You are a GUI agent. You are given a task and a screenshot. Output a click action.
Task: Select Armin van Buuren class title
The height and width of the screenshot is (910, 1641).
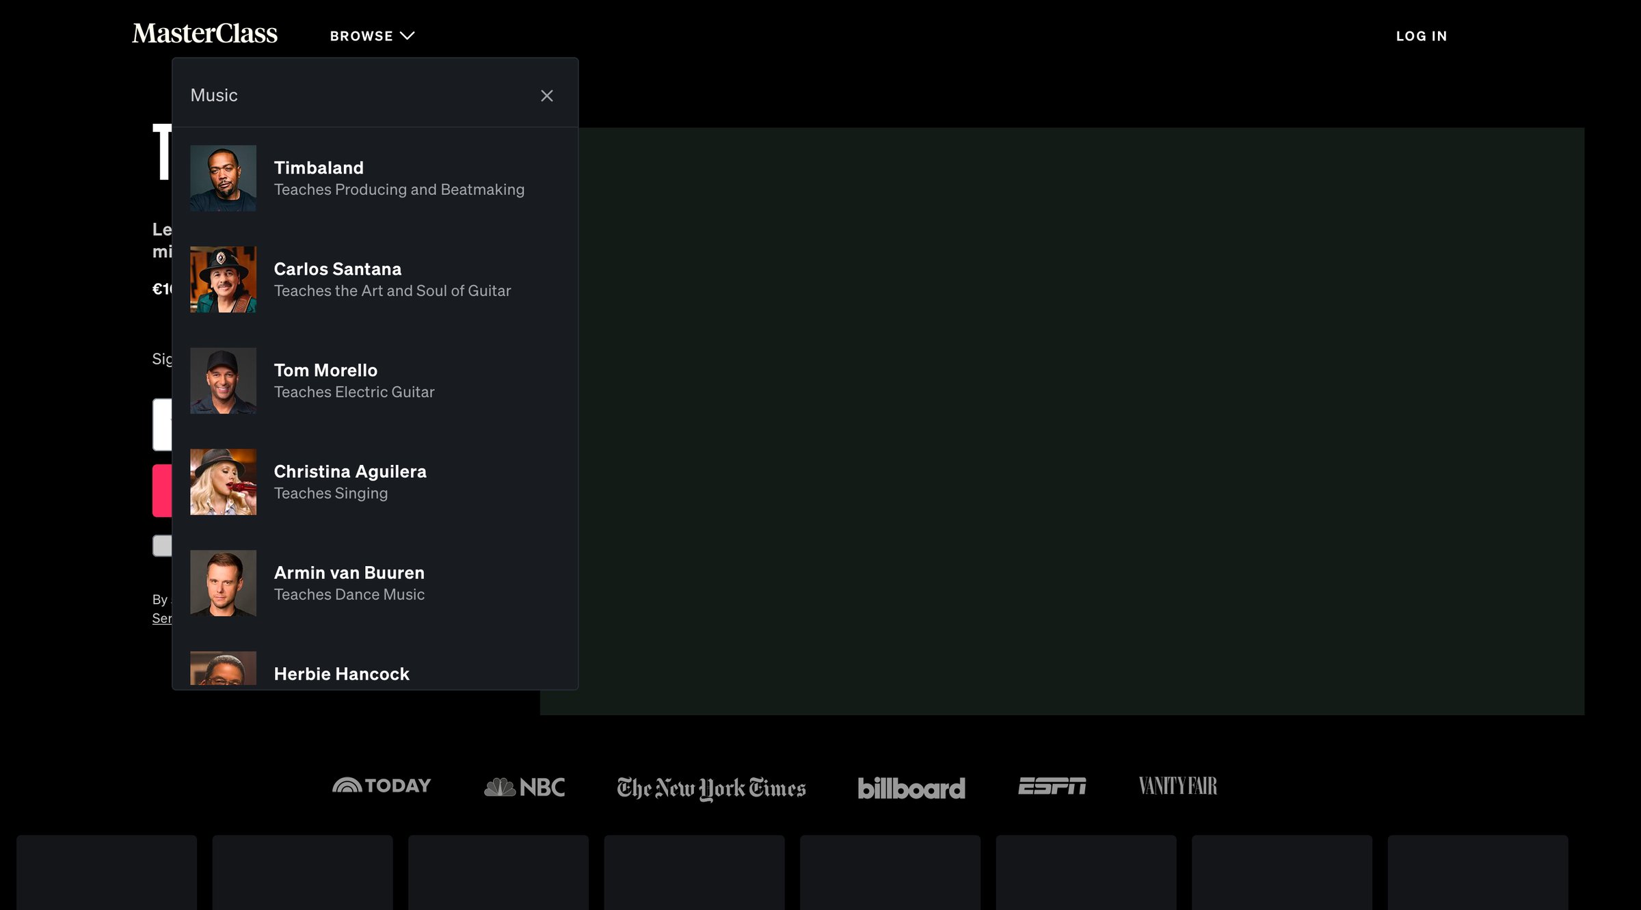click(349, 572)
